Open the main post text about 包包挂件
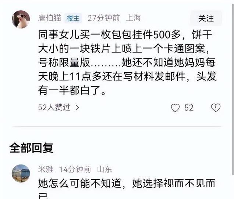Viewport: 234px width, 199px height. pyautogui.click(x=127, y=62)
